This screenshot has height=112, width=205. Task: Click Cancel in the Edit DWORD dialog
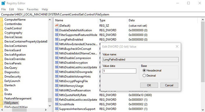click(x=169, y=85)
